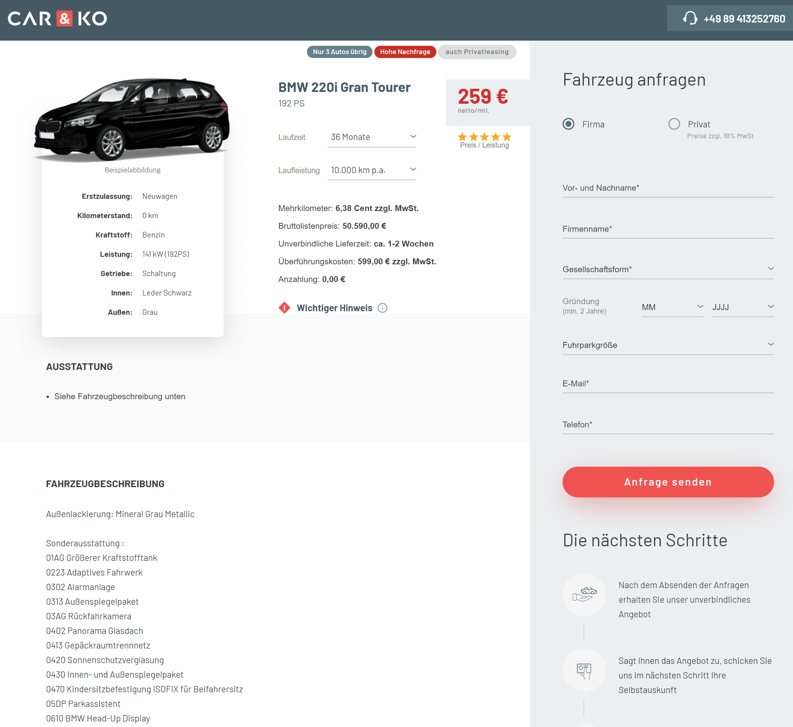The image size is (793, 727).
Task: Click the Neuwagen Erstzulassung value
Action: tap(160, 196)
